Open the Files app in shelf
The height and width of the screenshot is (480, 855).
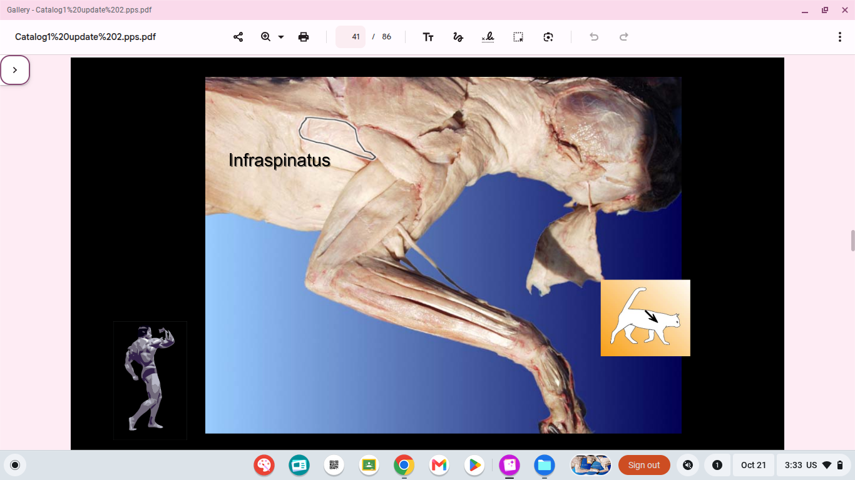[545, 465]
